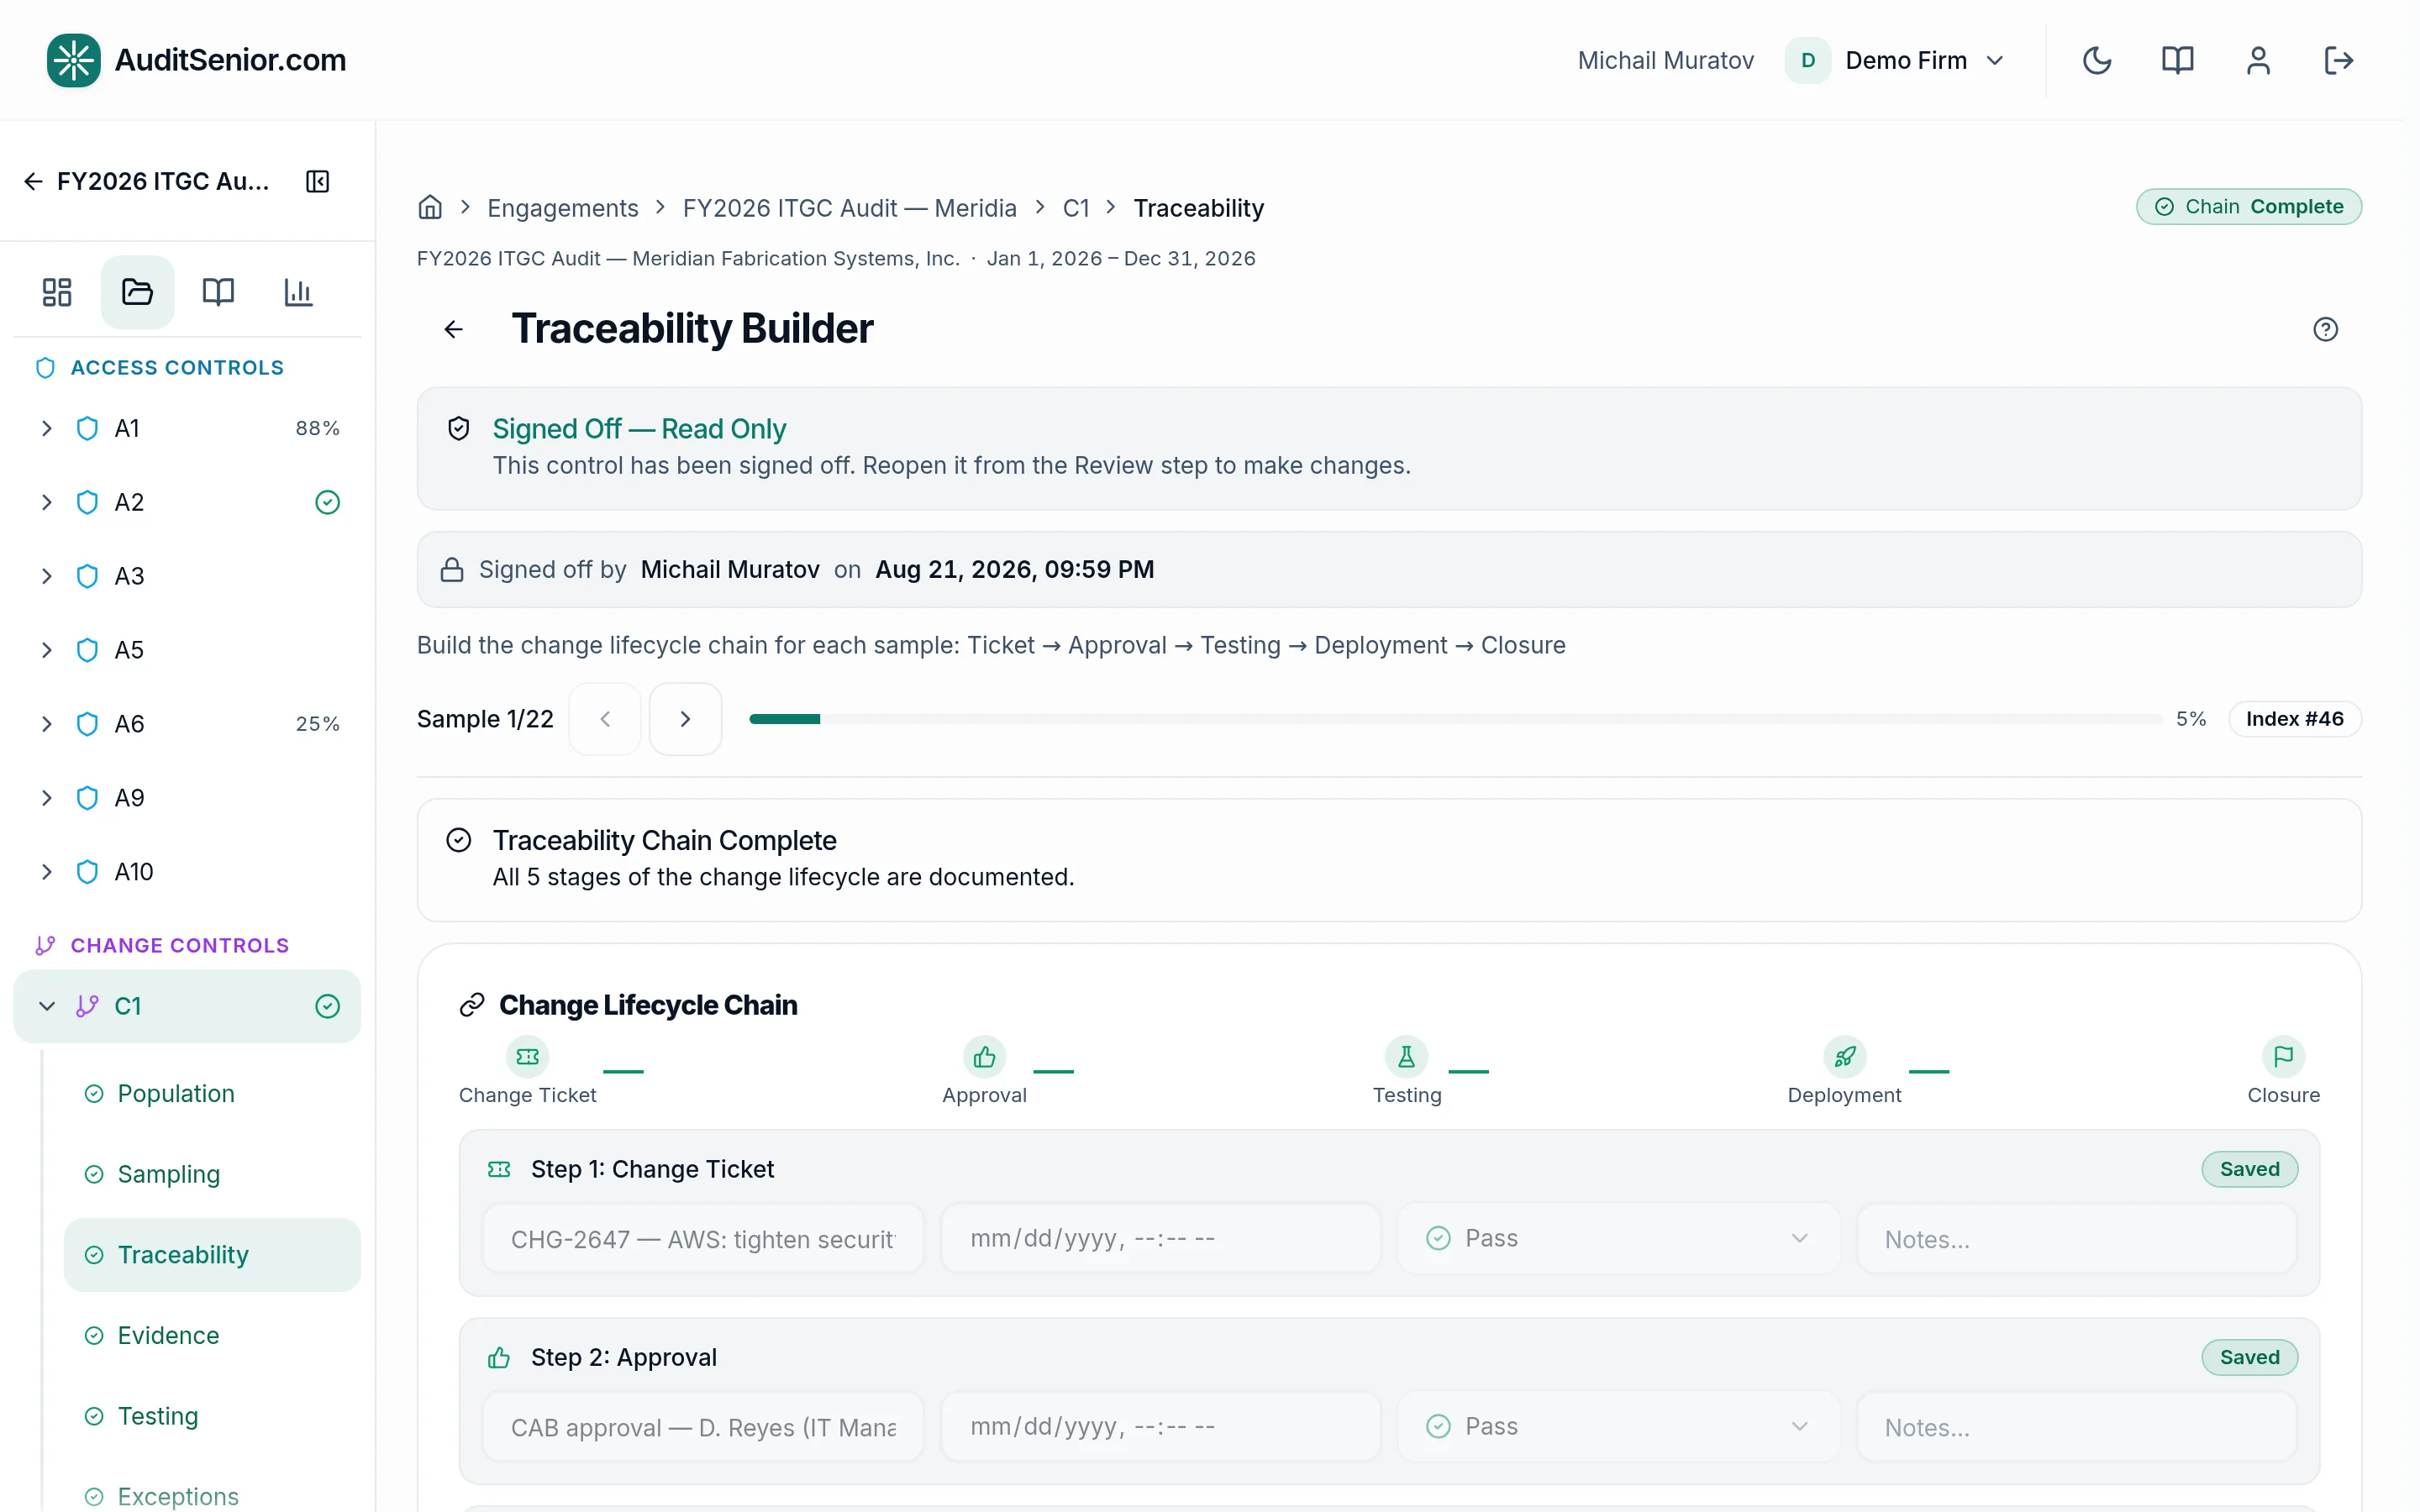Click the lock icon beside Signed off by
The image size is (2420, 1512).
[452, 570]
